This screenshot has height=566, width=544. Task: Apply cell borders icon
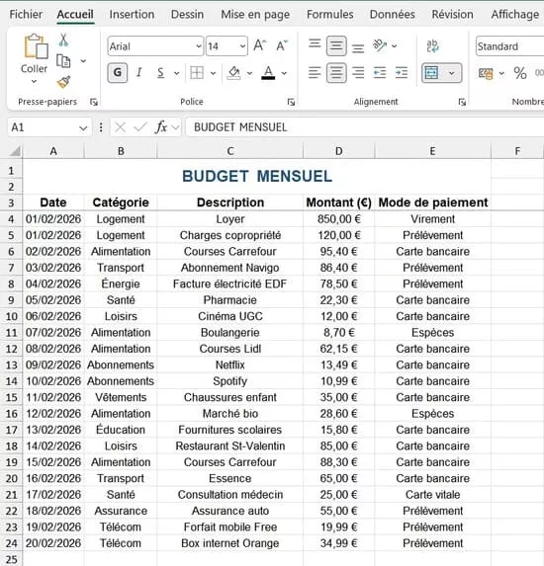(x=197, y=73)
